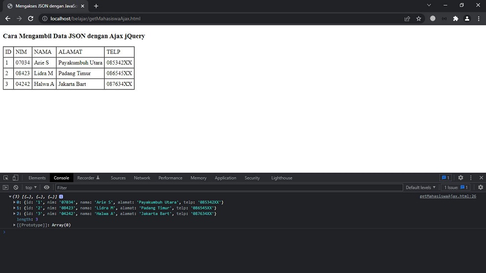
Task: Open the issues counter badge in DevTools tab bar
Action: click(445, 178)
